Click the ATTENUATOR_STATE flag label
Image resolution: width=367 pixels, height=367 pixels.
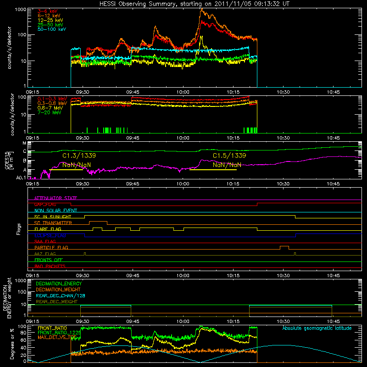pyautogui.click(x=56, y=198)
